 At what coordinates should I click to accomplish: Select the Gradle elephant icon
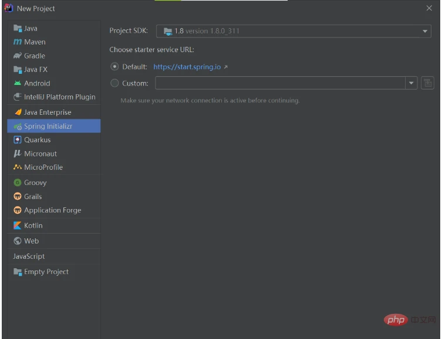(18, 56)
